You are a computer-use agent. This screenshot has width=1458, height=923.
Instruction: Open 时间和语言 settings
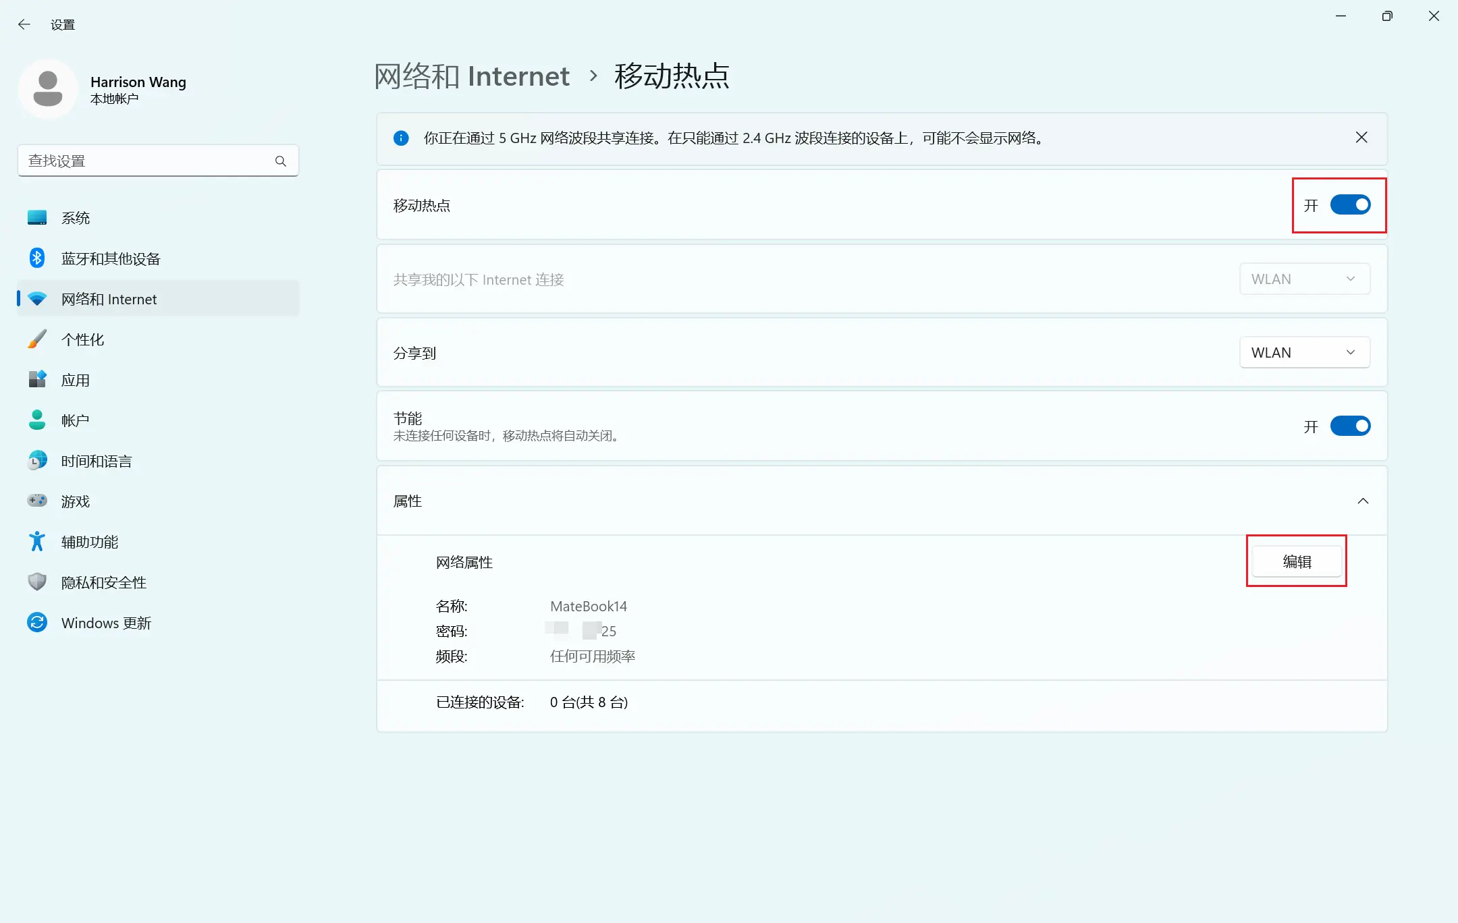159,461
